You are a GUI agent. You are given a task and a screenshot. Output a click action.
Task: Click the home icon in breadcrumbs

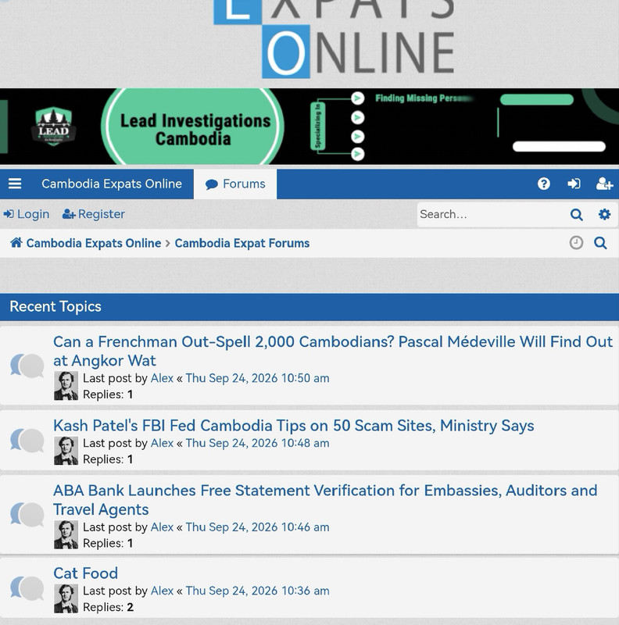[16, 242]
